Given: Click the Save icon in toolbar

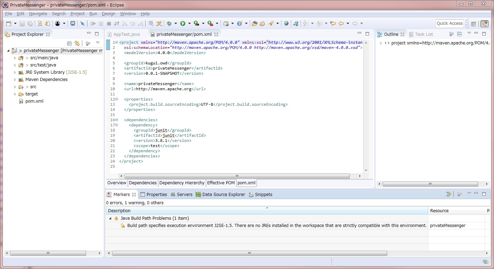Looking at the screenshot, I should tap(22, 23).
